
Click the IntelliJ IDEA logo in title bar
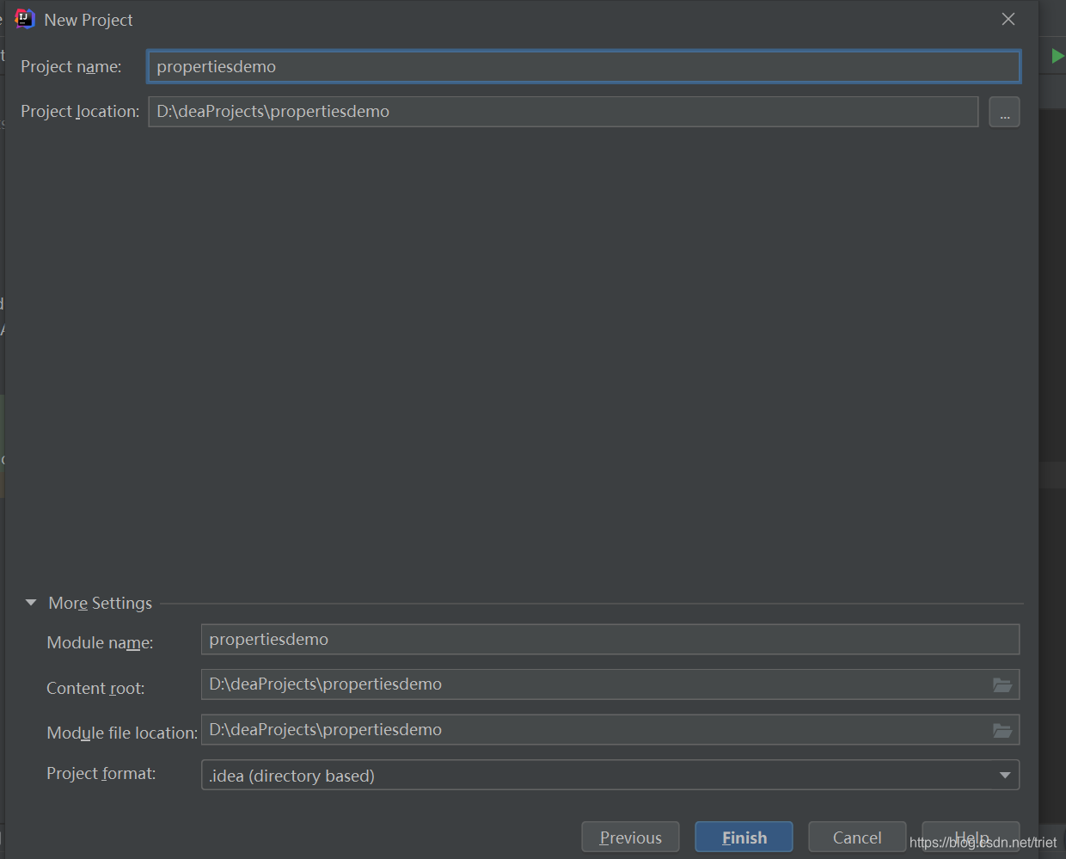(25, 19)
